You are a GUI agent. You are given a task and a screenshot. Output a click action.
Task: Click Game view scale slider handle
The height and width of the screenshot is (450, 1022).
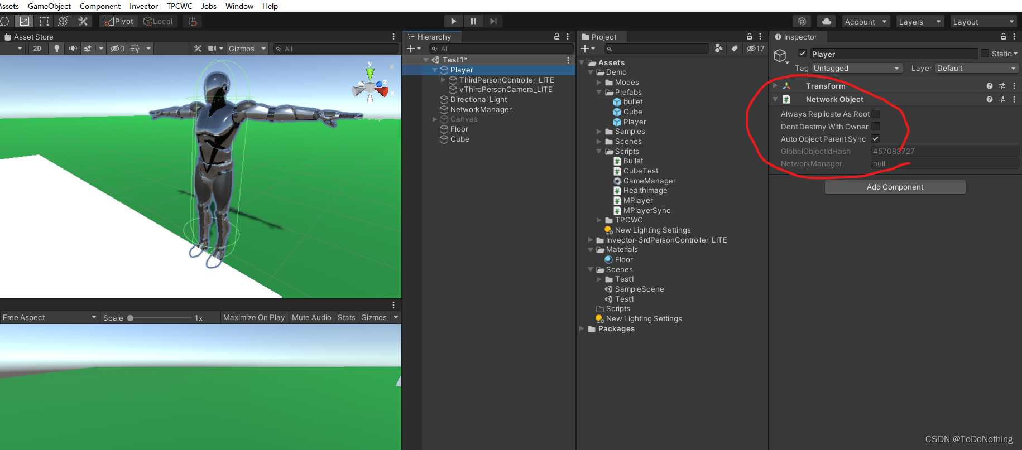(x=130, y=318)
